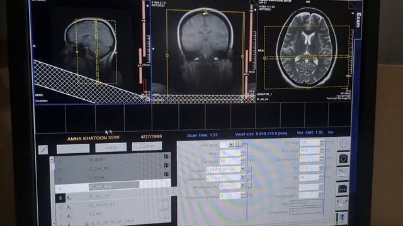
Task: Click the person icon on t2_tse3d_tra row
Action: 69,207
